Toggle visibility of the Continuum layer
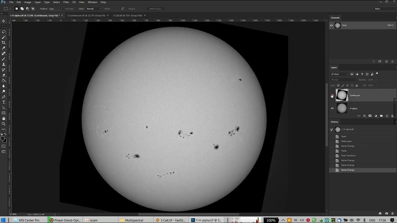Image resolution: width=397 pixels, height=223 pixels. click(x=332, y=95)
